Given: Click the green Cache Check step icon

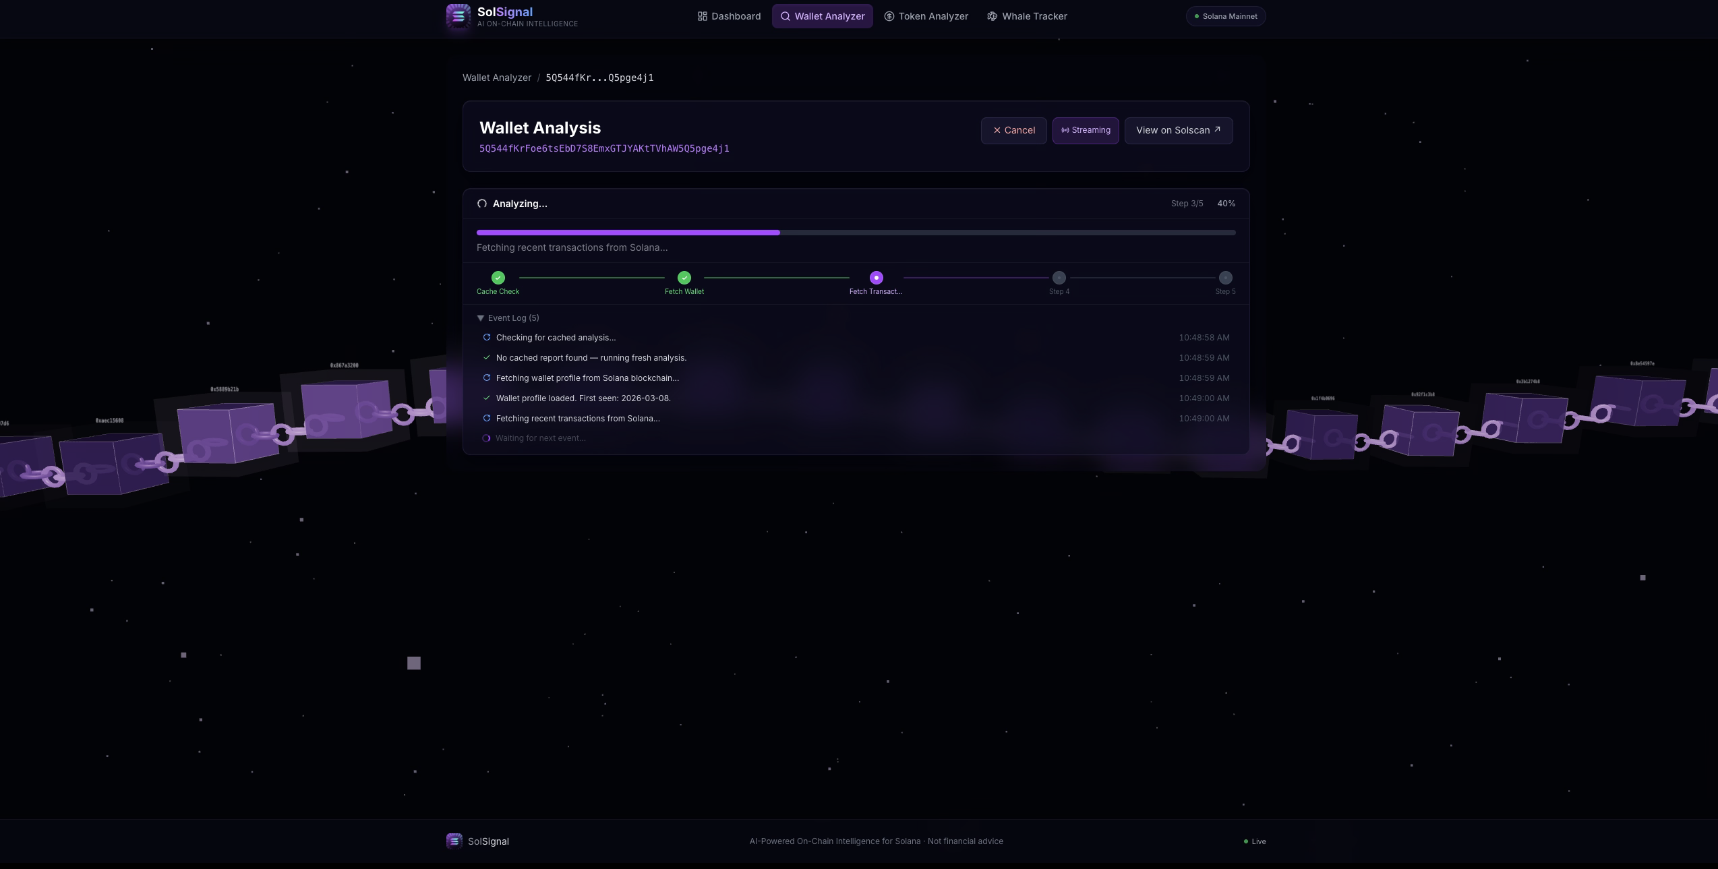Looking at the screenshot, I should click(498, 278).
